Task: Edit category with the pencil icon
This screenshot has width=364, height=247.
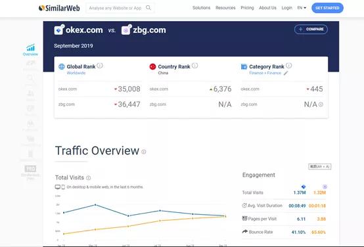Action: coord(286,73)
